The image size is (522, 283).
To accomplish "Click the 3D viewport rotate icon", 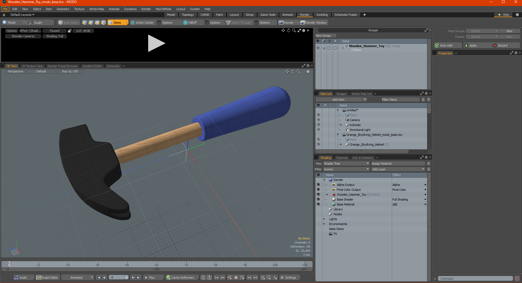I will click(293, 72).
